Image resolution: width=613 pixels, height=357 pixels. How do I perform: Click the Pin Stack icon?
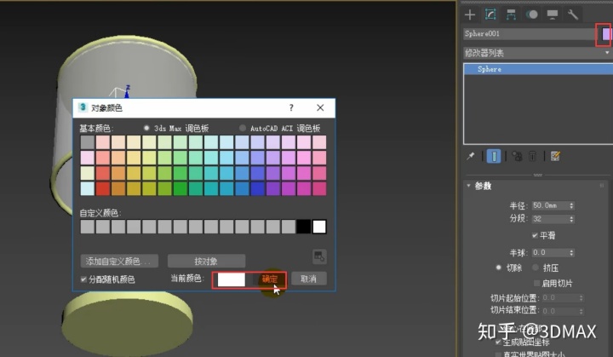471,156
